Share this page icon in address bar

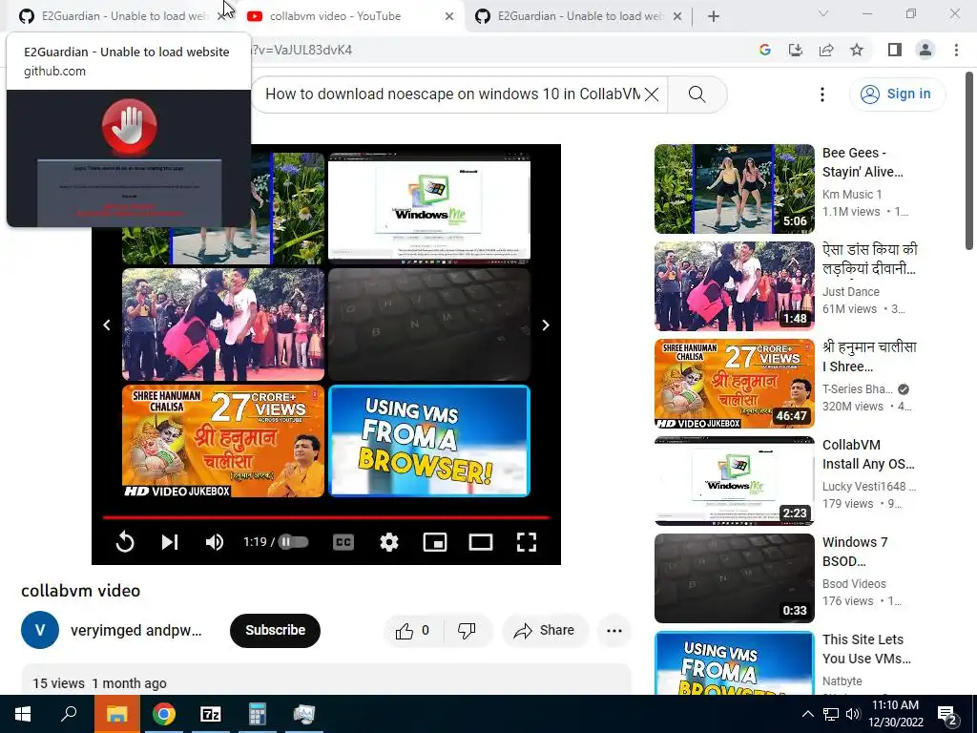pyautogui.click(x=826, y=50)
